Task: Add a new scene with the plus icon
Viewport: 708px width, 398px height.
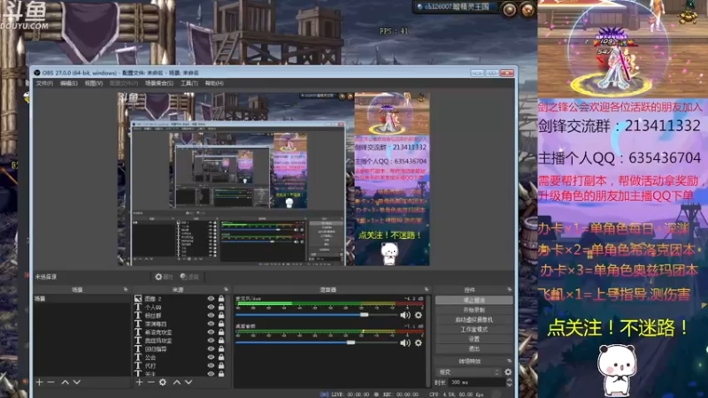Action: coord(39,382)
